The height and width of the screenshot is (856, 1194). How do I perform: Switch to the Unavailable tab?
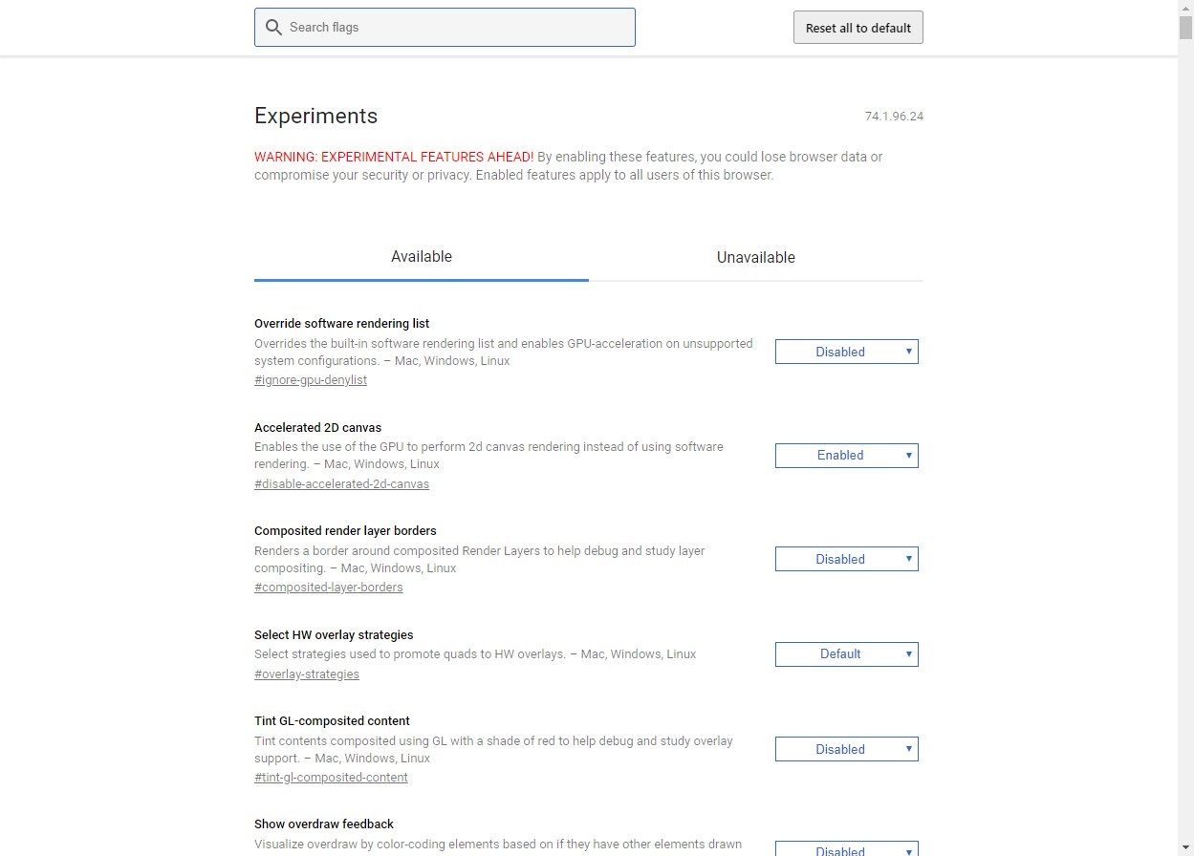pyautogui.click(x=755, y=258)
